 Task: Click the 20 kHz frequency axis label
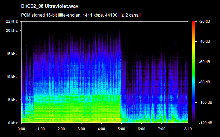12,30
